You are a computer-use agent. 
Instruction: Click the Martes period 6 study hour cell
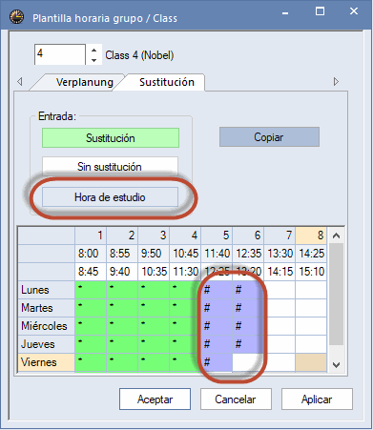(248, 308)
